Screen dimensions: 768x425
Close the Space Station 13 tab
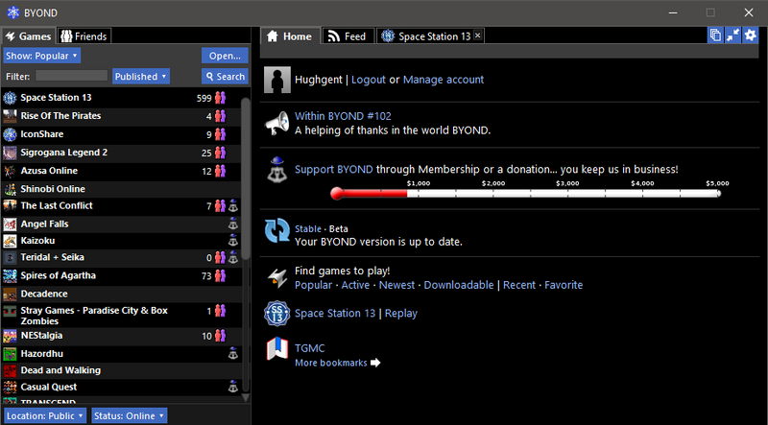pos(478,35)
